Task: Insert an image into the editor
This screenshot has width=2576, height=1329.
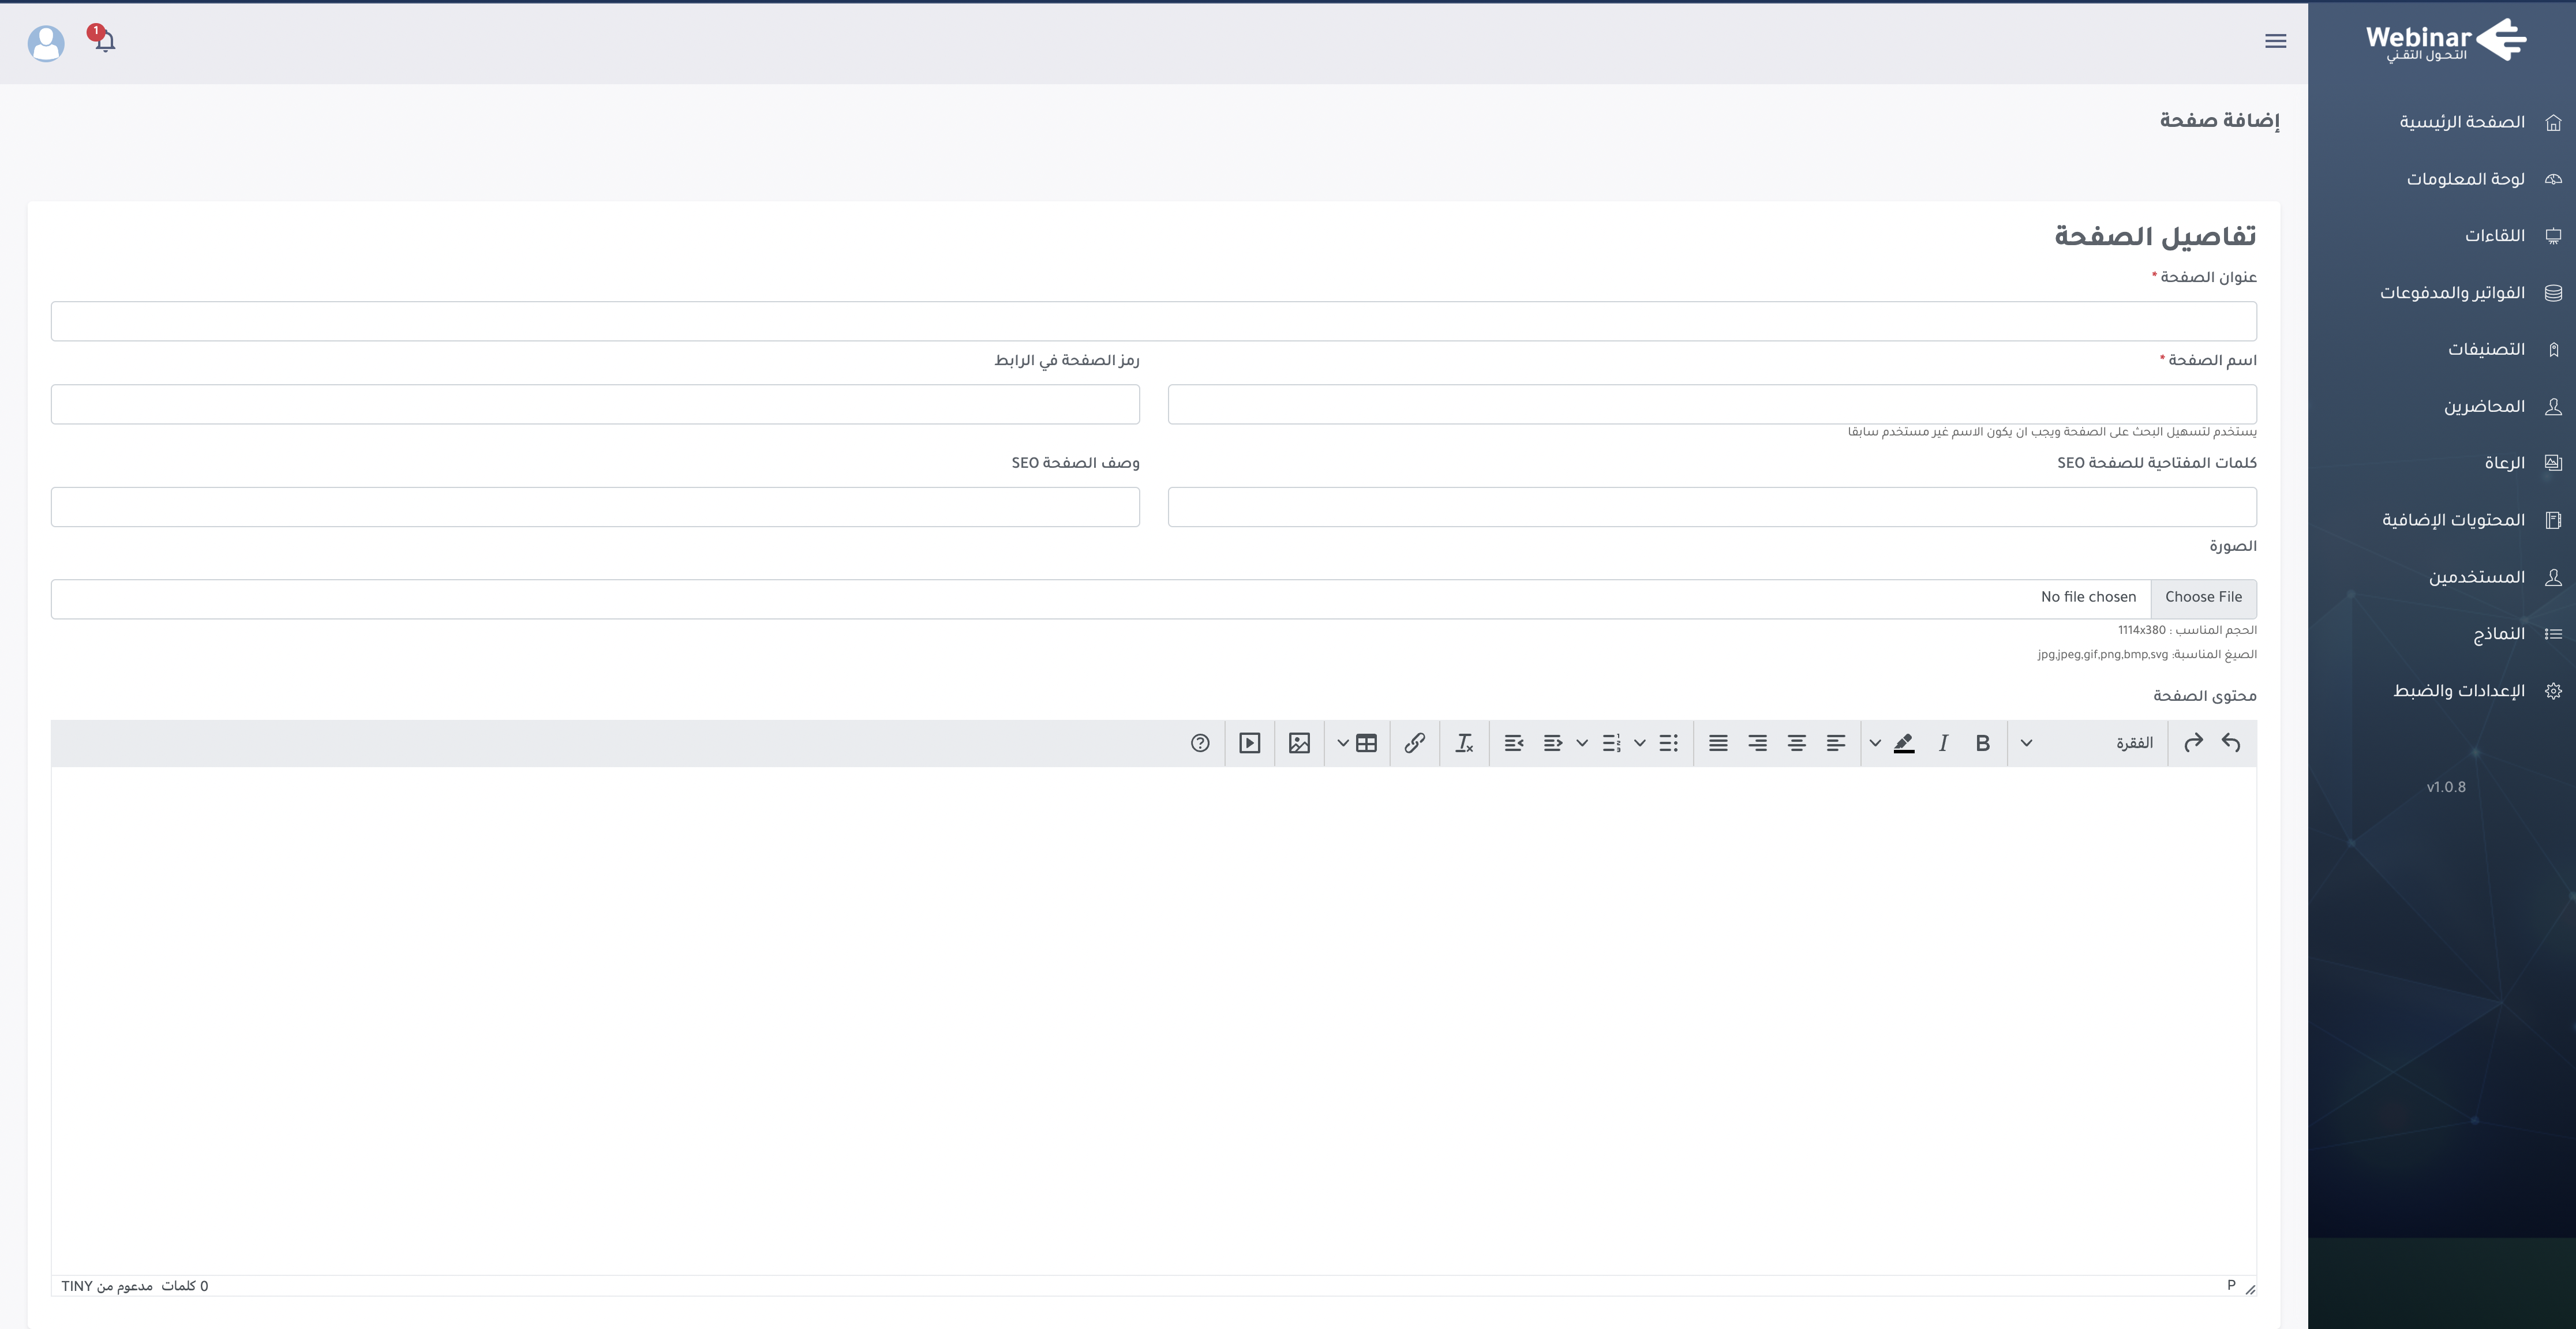Action: [x=1299, y=742]
